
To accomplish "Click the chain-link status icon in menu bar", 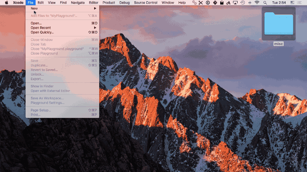I will point(194,3).
